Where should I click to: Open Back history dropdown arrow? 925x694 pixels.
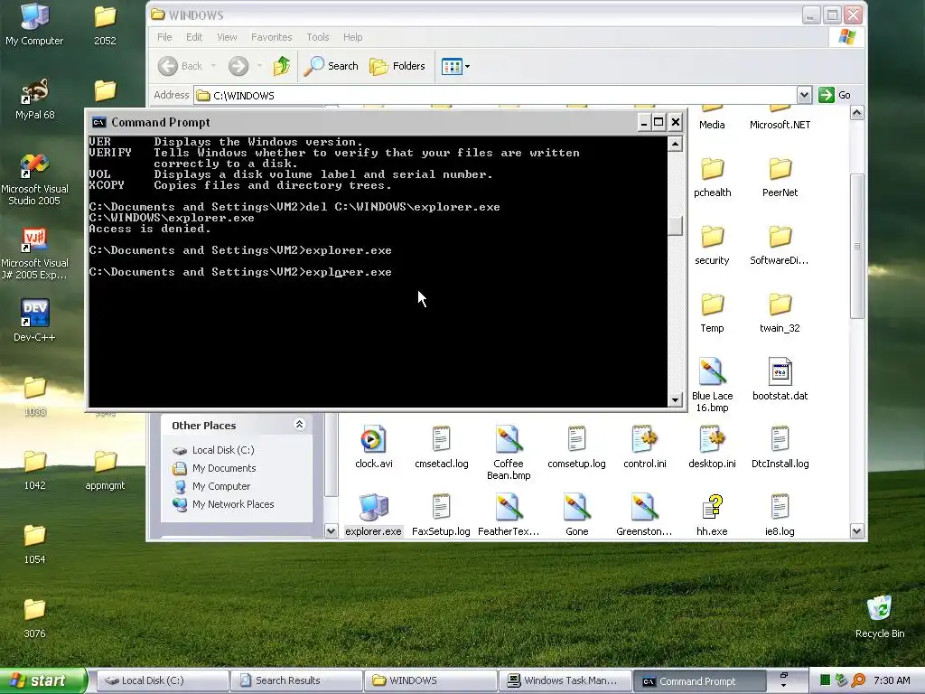[x=213, y=66]
